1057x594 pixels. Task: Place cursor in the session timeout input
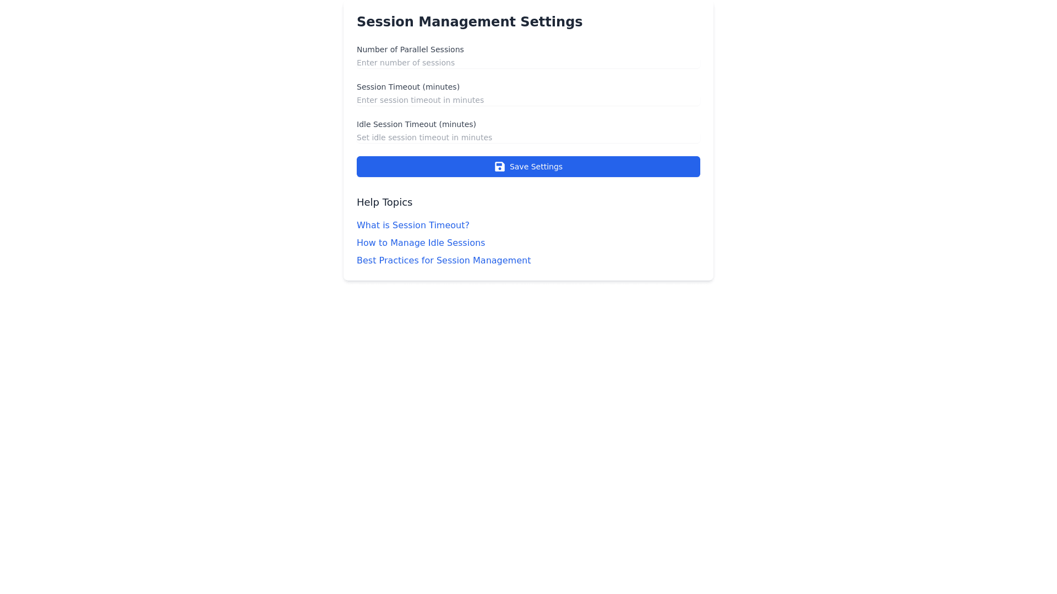pos(527,100)
